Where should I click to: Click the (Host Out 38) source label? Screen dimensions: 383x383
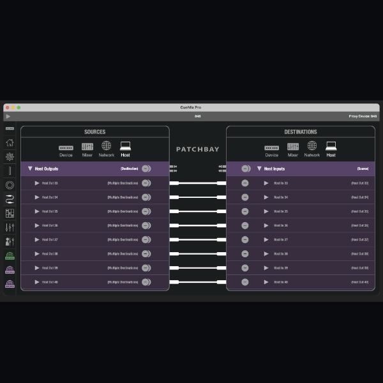pyautogui.click(x=359, y=254)
